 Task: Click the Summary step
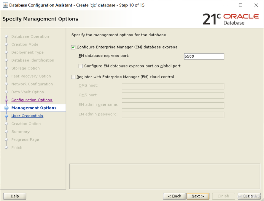20,132
